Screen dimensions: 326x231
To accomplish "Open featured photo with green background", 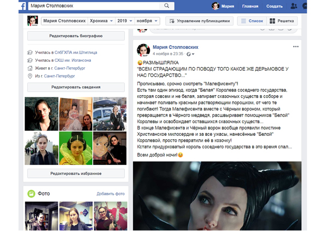I will pyautogui.click(x=75, y=148).
